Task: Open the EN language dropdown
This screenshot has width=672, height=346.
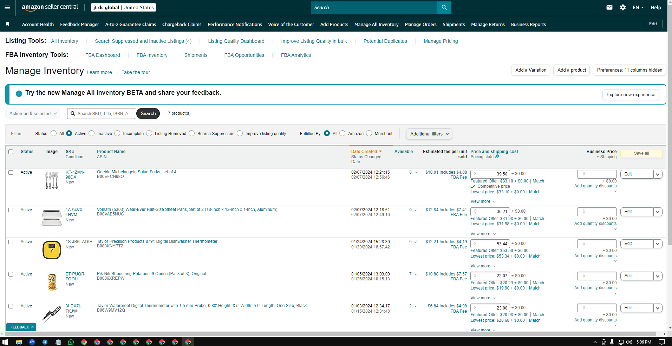Action: [x=638, y=7]
